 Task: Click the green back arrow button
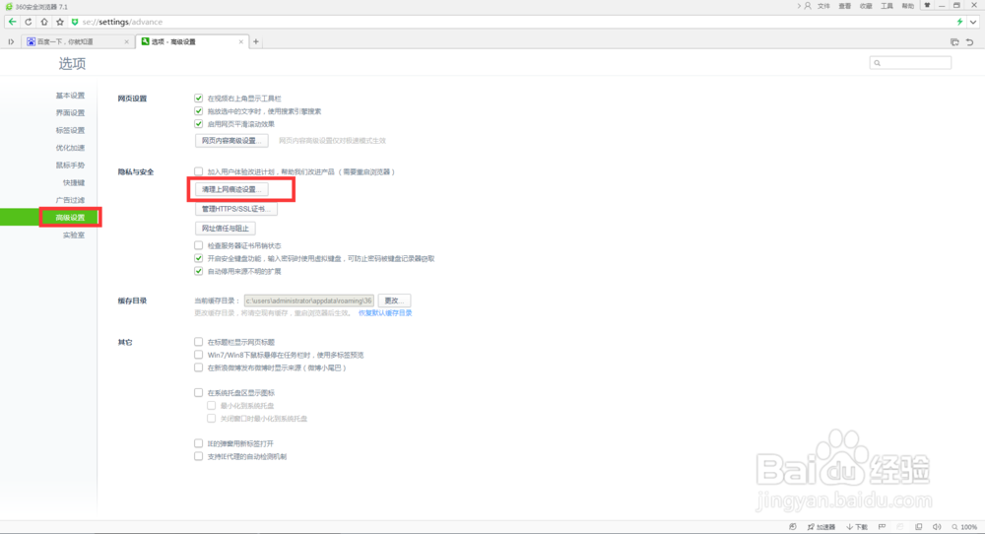(x=12, y=22)
